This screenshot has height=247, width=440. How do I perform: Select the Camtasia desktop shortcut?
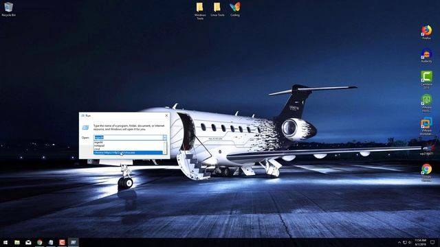click(426, 80)
